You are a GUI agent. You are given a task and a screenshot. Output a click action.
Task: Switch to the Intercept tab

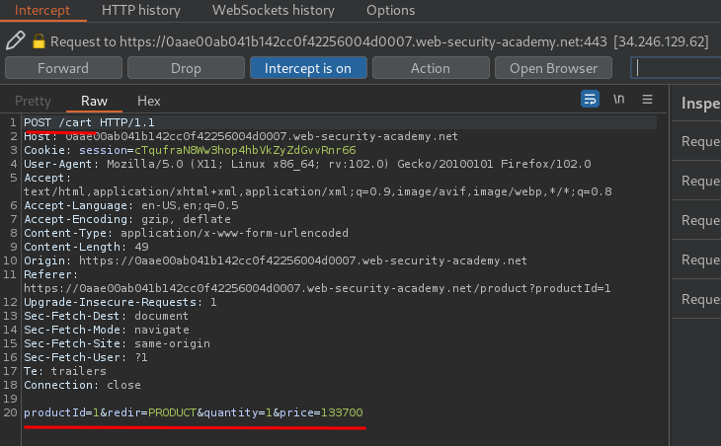[42, 10]
